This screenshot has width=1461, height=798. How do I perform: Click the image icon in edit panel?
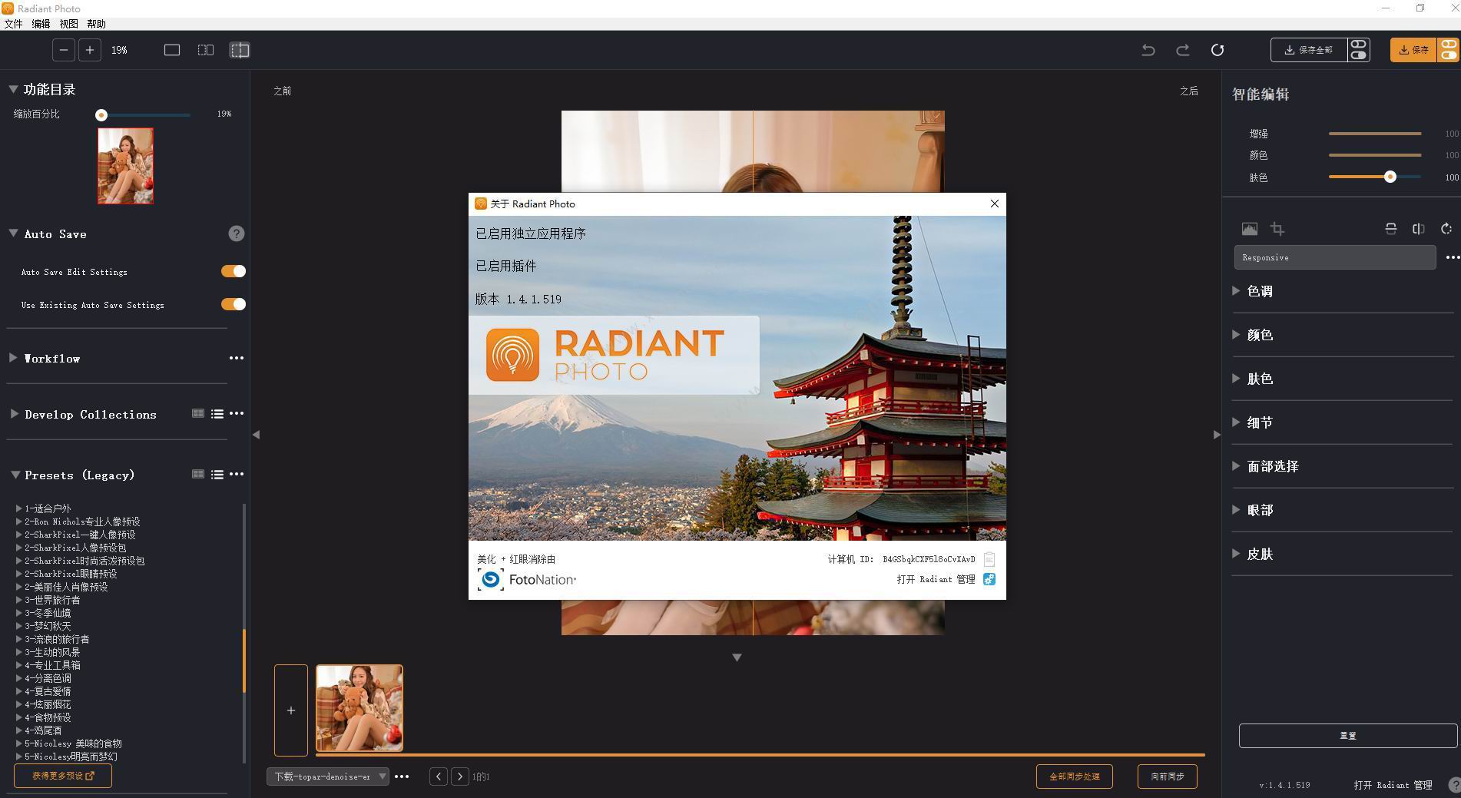tap(1250, 229)
